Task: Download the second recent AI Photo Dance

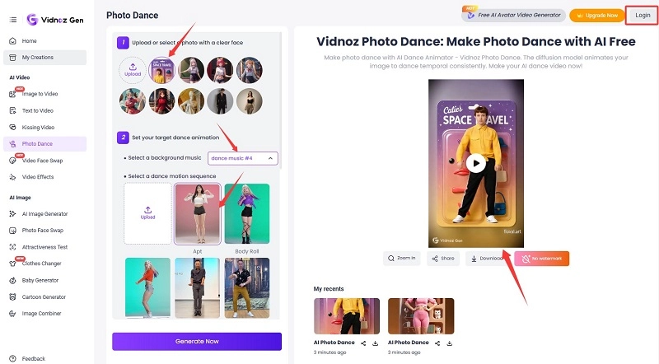Action: (x=449, y=343)
